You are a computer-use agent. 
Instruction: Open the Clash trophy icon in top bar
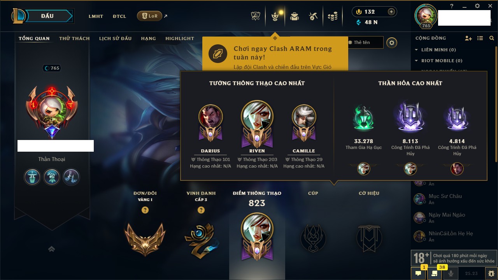[x=256, y=16]
